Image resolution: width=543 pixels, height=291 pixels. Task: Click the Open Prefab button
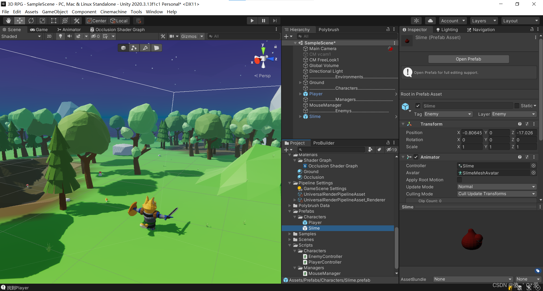click(468, 59)
